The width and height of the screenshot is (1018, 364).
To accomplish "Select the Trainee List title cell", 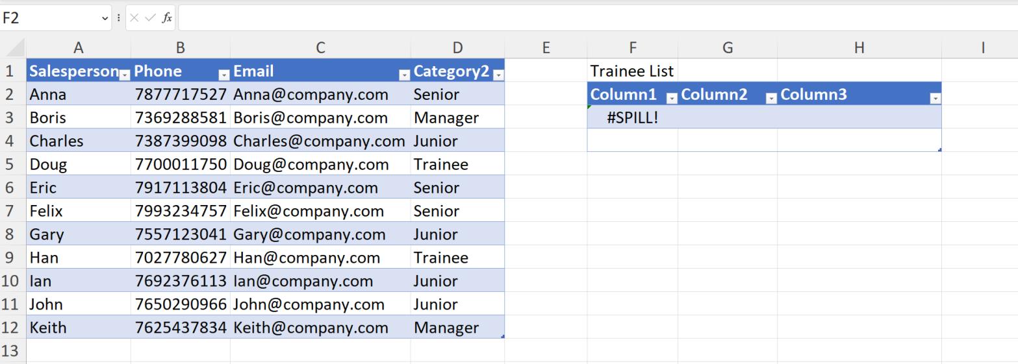I will [632, 71].
